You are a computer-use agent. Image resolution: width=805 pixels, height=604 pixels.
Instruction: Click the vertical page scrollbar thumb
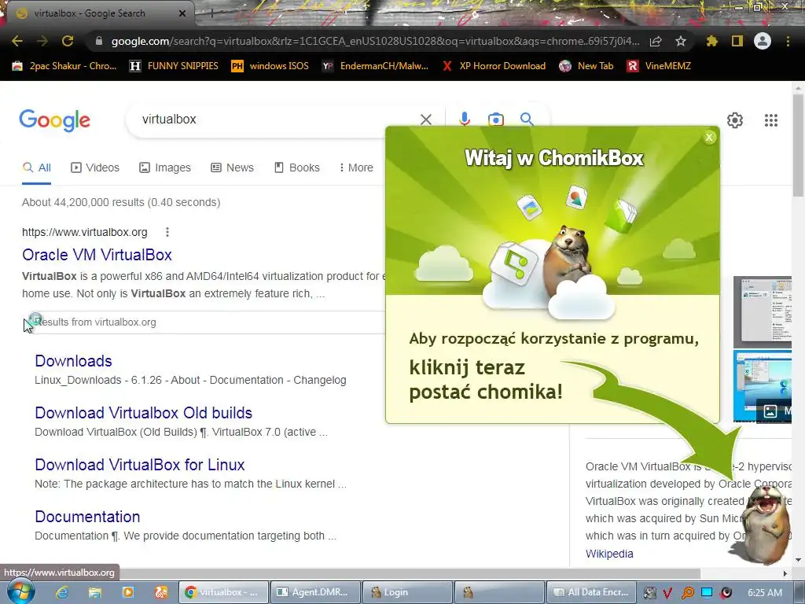pos(798,145)
